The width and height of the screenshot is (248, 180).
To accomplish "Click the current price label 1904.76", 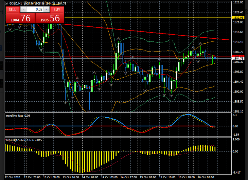I will click(x=237, y=59).
